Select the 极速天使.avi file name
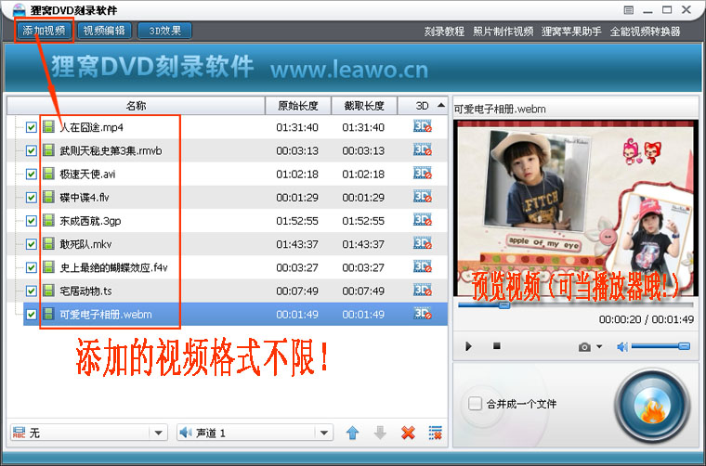Image resolution: width=706 pixels, height=466 pixels. click(x=88, y=175)
